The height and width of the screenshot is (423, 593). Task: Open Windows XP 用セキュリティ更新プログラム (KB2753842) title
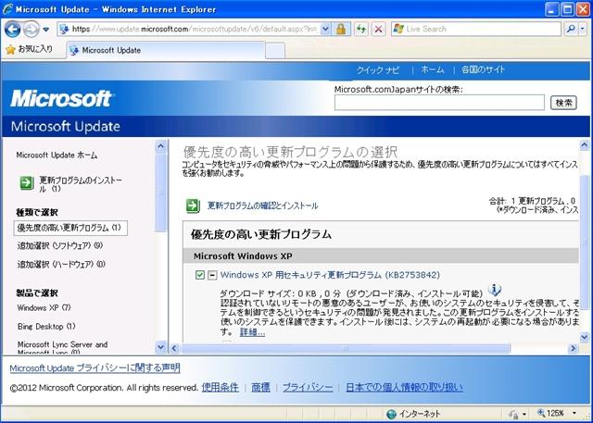[x=330, y=275]
